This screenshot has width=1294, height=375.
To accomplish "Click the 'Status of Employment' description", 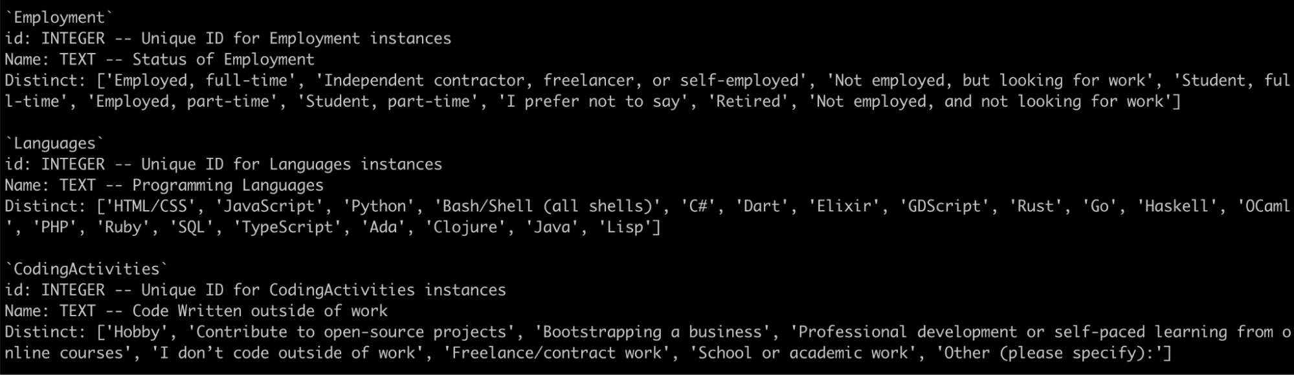I will (x=223, y=59).
